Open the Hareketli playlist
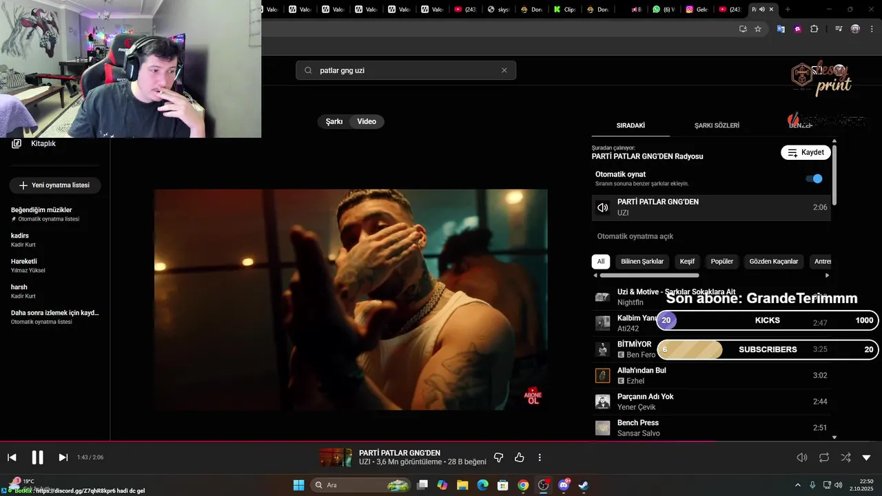Viewport: 882px width, 496px height. [x=55, y=265]
